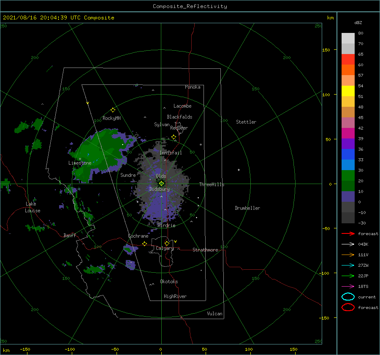Click the RockyMH label

click(x=111, y=118)
